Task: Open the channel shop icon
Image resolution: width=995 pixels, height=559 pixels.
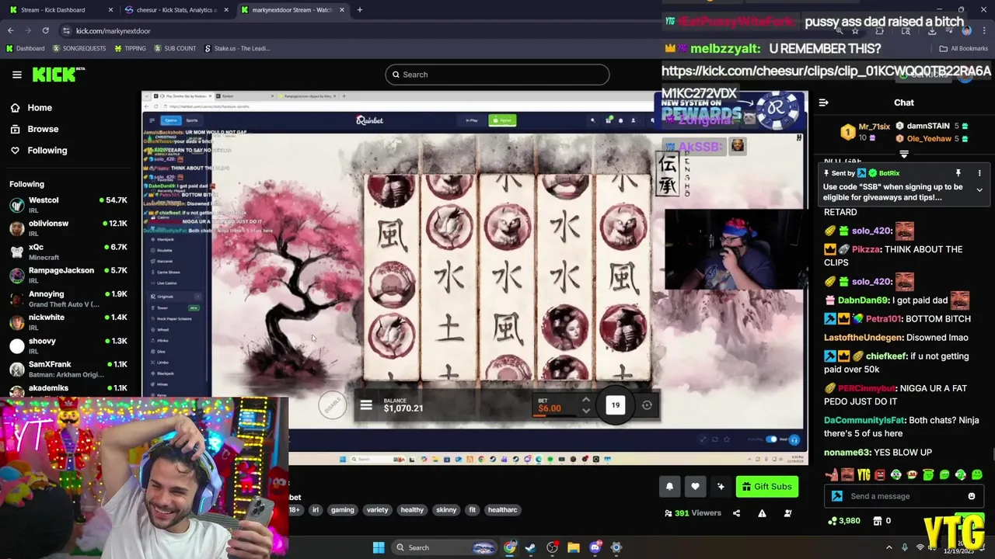Action: (878, 521)
